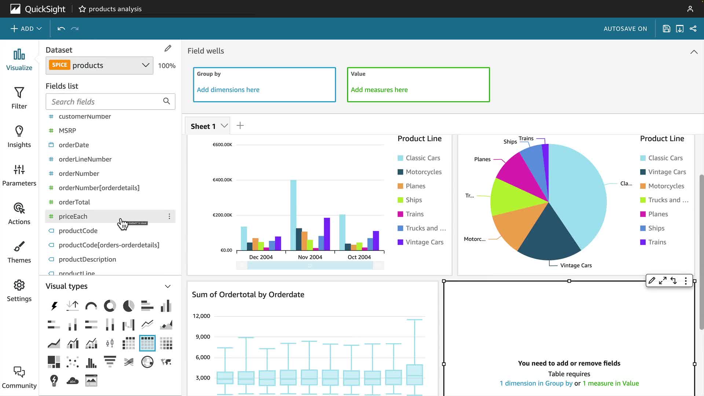Collapse the Visual types panel

pos(168,286)
